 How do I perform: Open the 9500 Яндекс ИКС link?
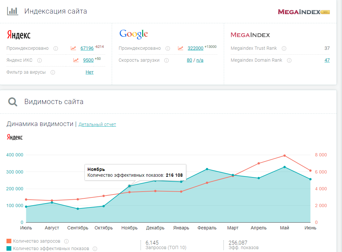[88, 60]
